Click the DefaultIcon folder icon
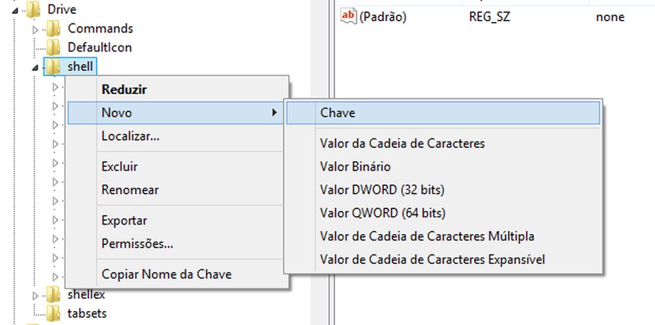The image size is (655, 325). pyautogui.click(x=55, y=47)
